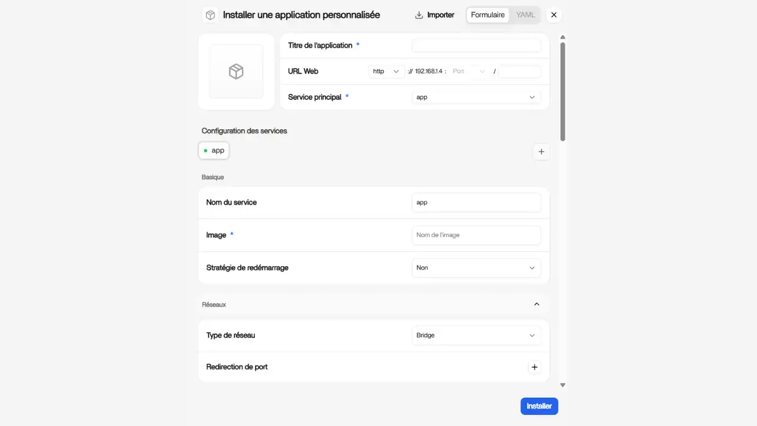Focus the Nom du service field
Image resolution: width=757 pixels, height=426 pixels.
(476, 202)
